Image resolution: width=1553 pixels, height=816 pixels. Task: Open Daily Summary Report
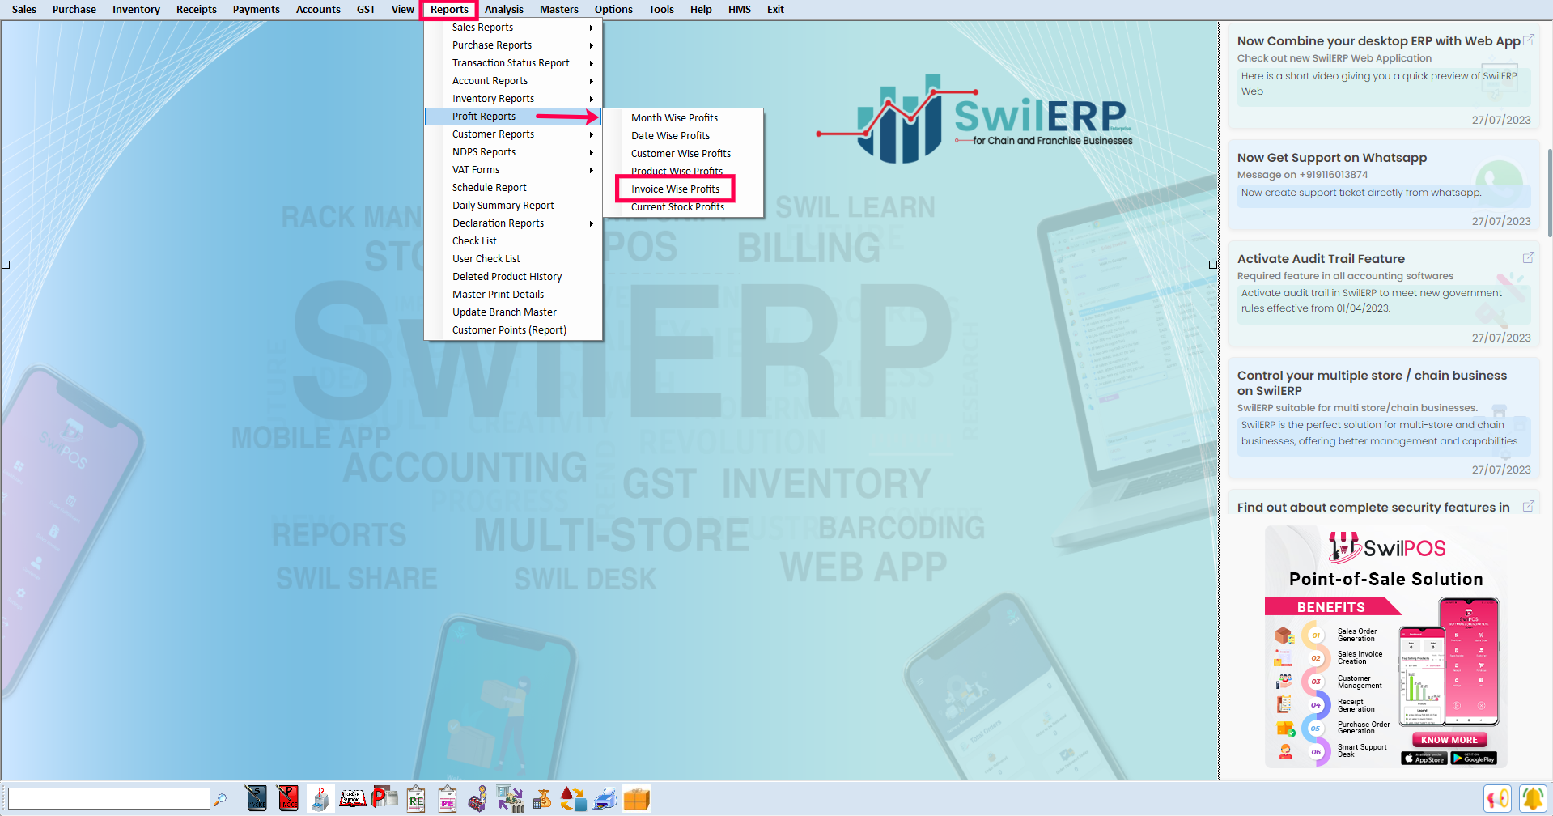pyautogui.click(x=513, y=206)
